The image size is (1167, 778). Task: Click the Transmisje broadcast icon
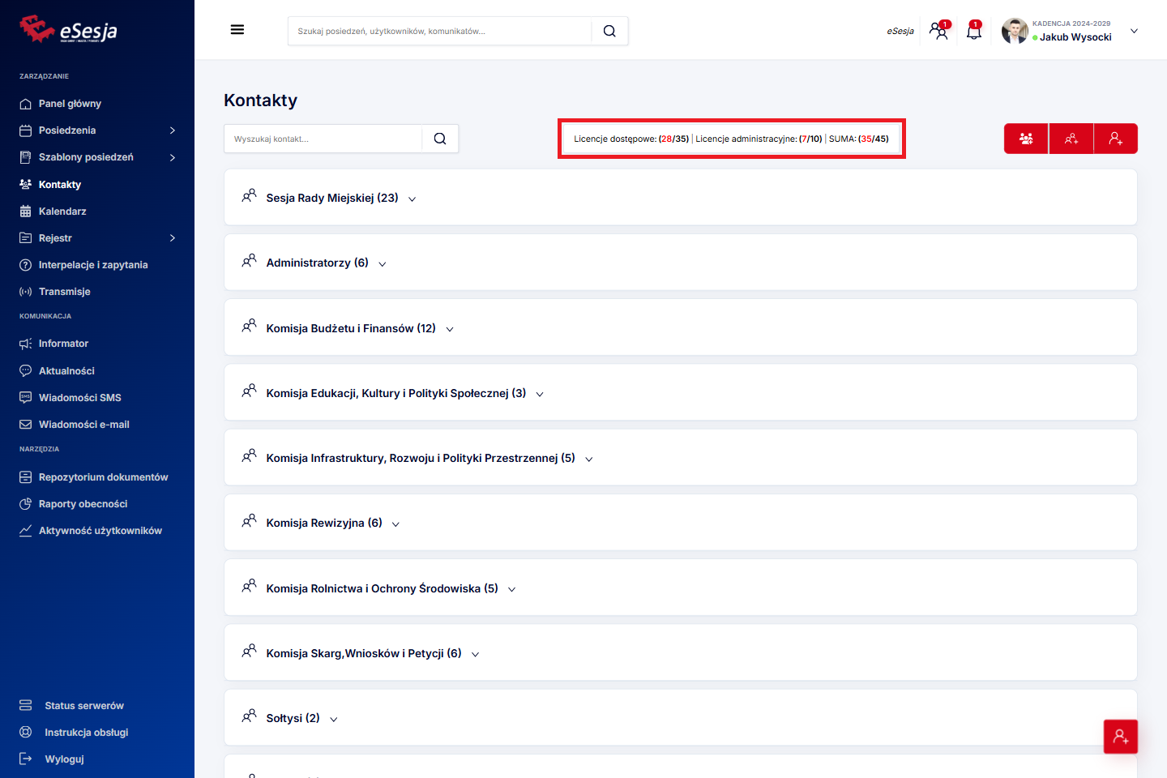pyautogui.click(x=25, y=292)
